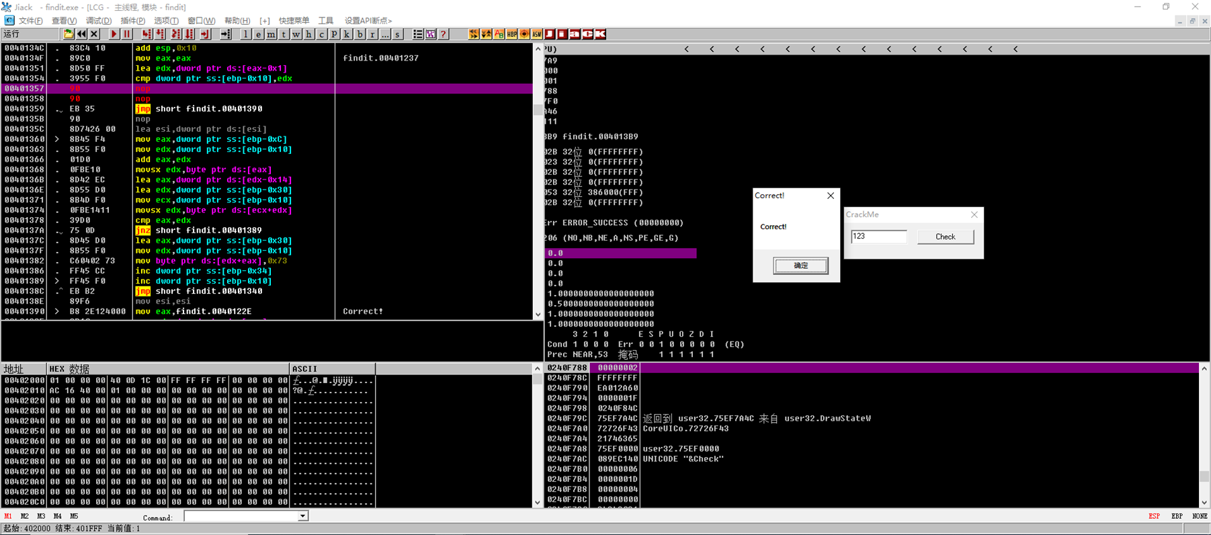
Task: Click the Check button in CrackMe
Action: [x=945, y=237]
